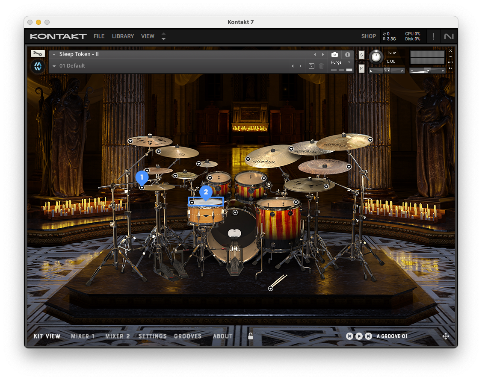Open the exclamation mark panic button
Viewport: 482px width, 380px height.
tap(433, 36)
